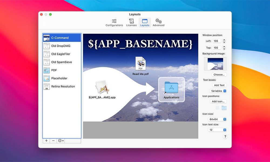
Task: Click the Add Text button
Action: pyautogui.click(x=219, y=85)
